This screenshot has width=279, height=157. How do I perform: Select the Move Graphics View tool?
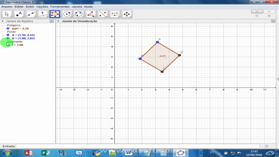127,14
